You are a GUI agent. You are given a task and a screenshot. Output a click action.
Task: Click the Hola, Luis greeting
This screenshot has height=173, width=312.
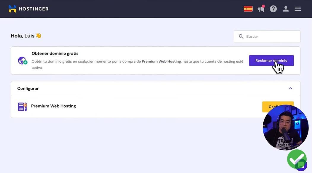[x=26, y=36]
